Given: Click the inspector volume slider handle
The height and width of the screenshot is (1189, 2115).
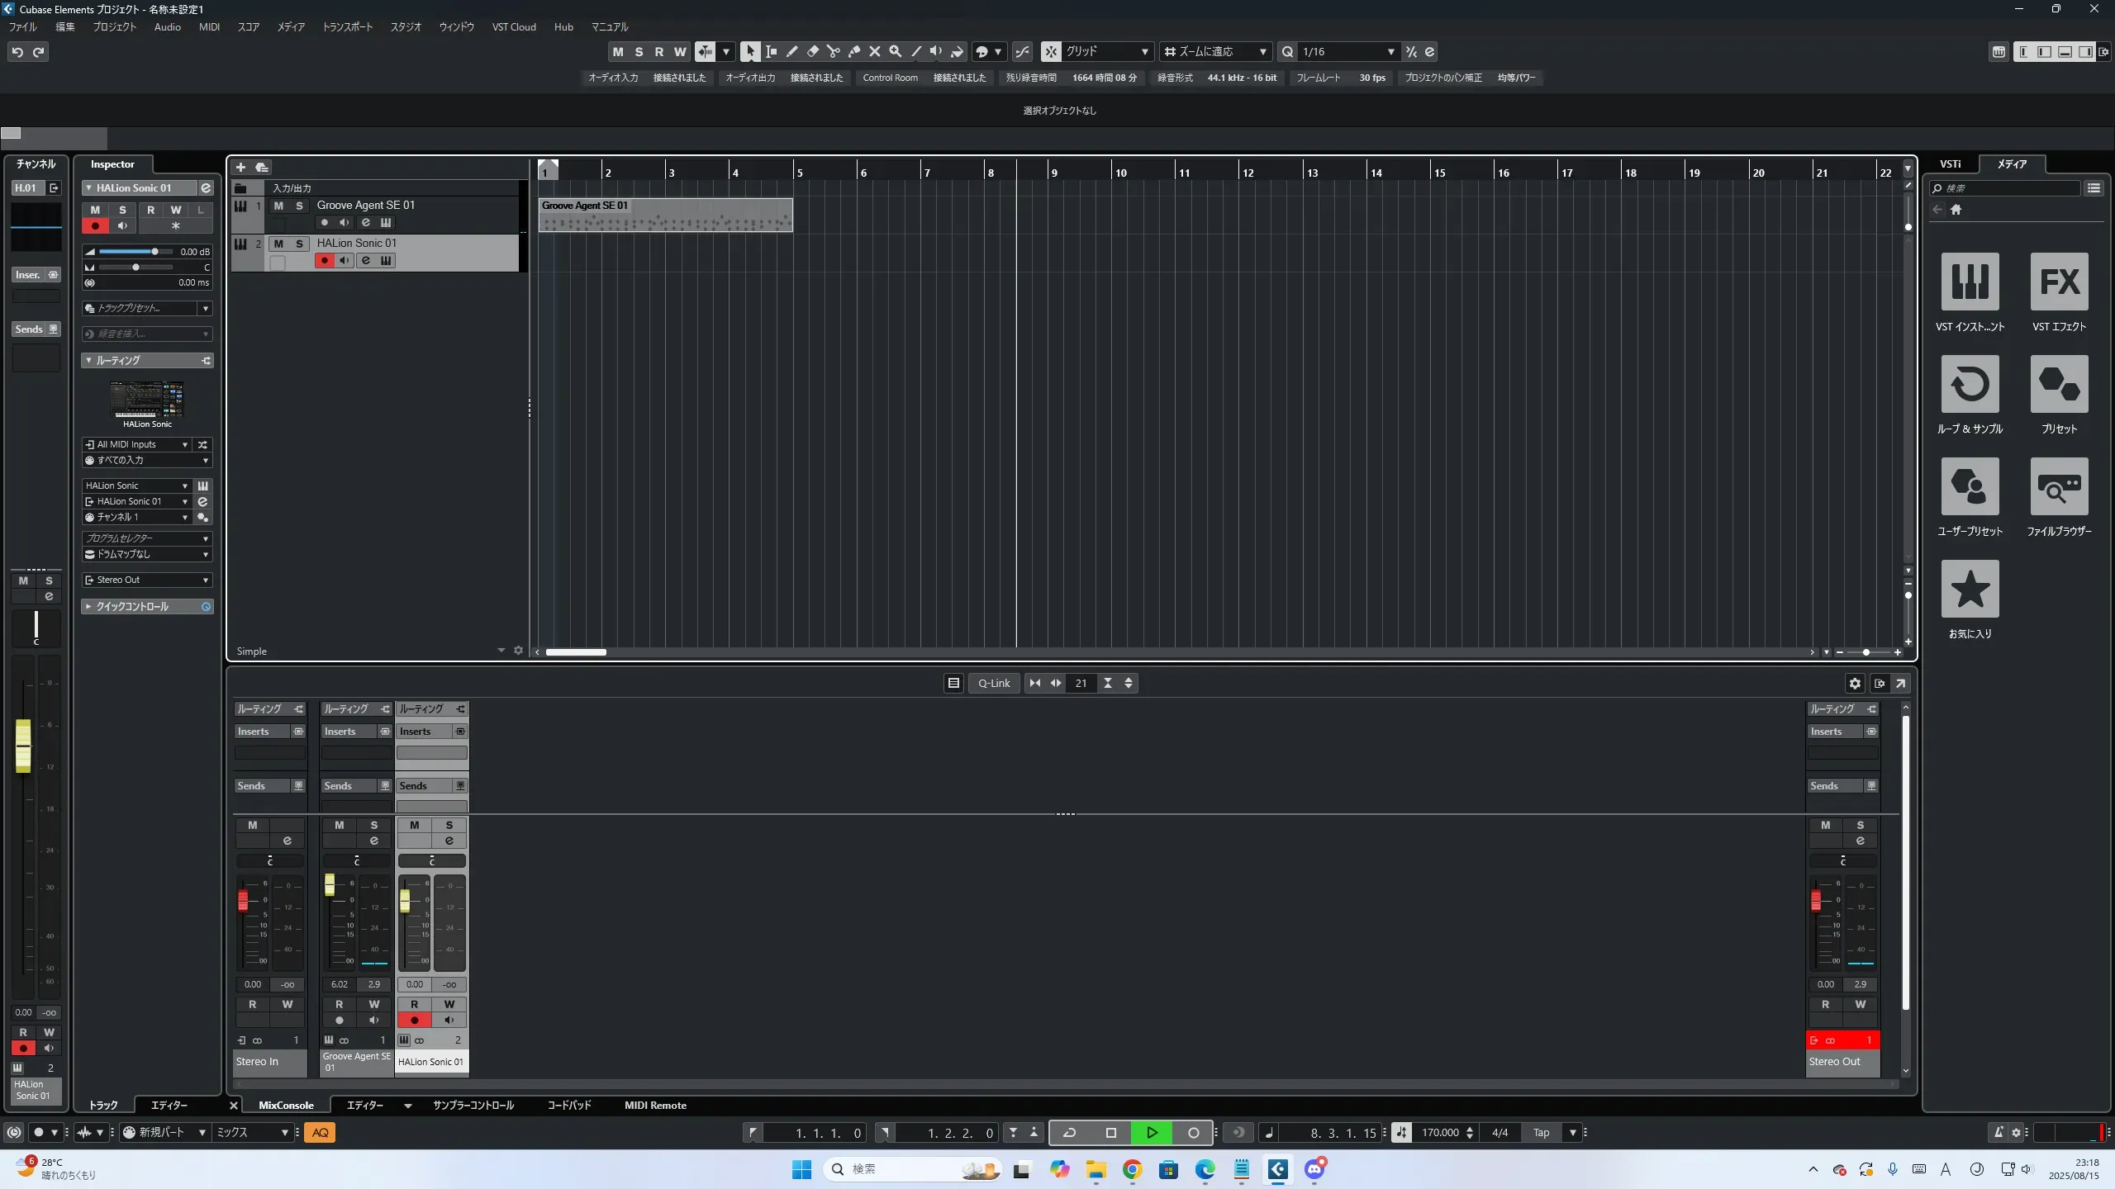Looking at the screenshot, I should [x=154, y=252].
